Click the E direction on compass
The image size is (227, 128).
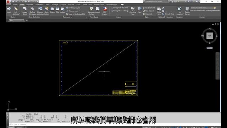(x=217, y=36)
